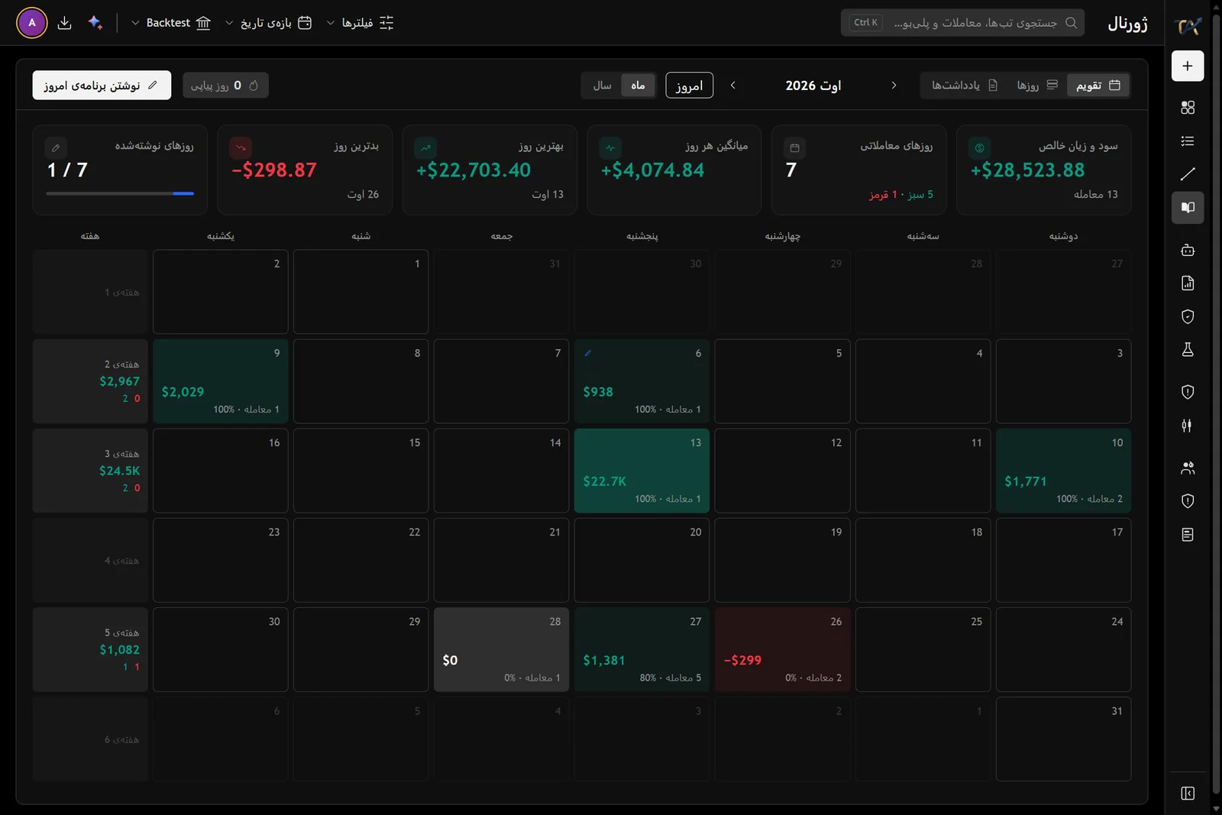Click the plus button in the sidebar

tap(1188, 66)
